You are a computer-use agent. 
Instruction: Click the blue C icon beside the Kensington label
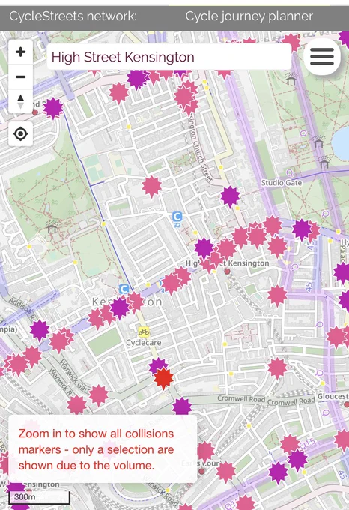pos(124,289)
